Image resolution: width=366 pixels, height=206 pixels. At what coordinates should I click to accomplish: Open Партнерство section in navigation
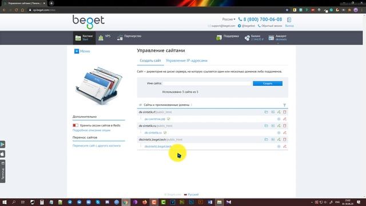(129, 38)
